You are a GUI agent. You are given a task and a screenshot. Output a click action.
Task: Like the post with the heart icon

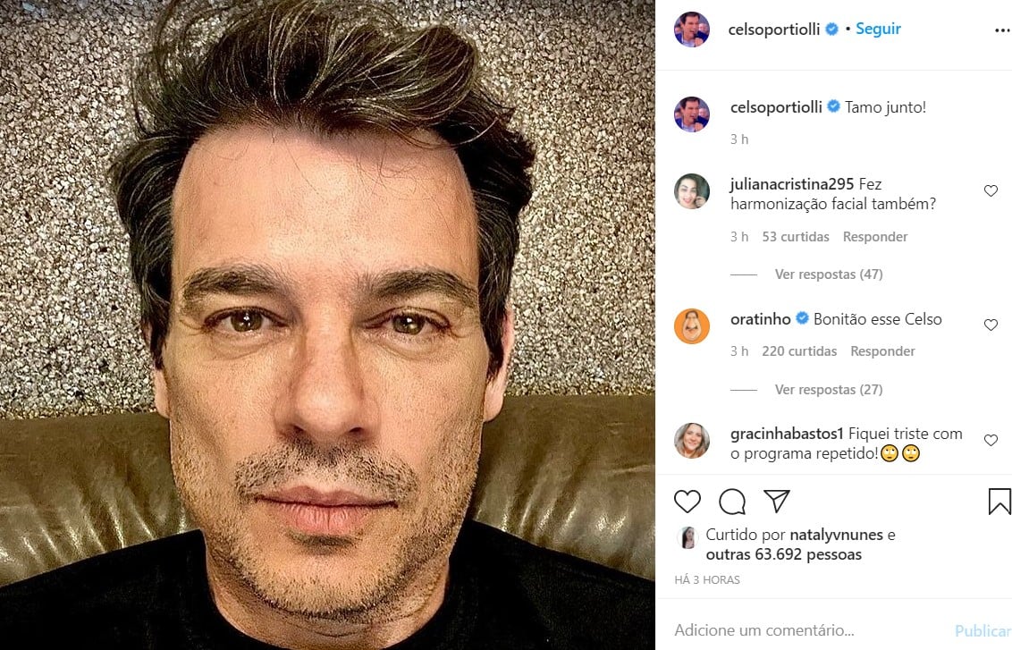coord(687,501)
